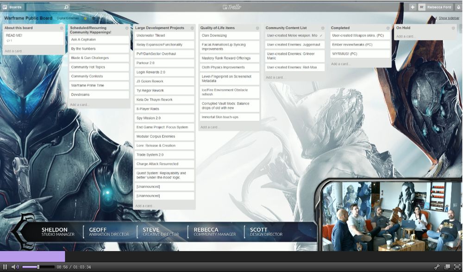Open the Immortal Skin touch-ups card

pos(230,117)
